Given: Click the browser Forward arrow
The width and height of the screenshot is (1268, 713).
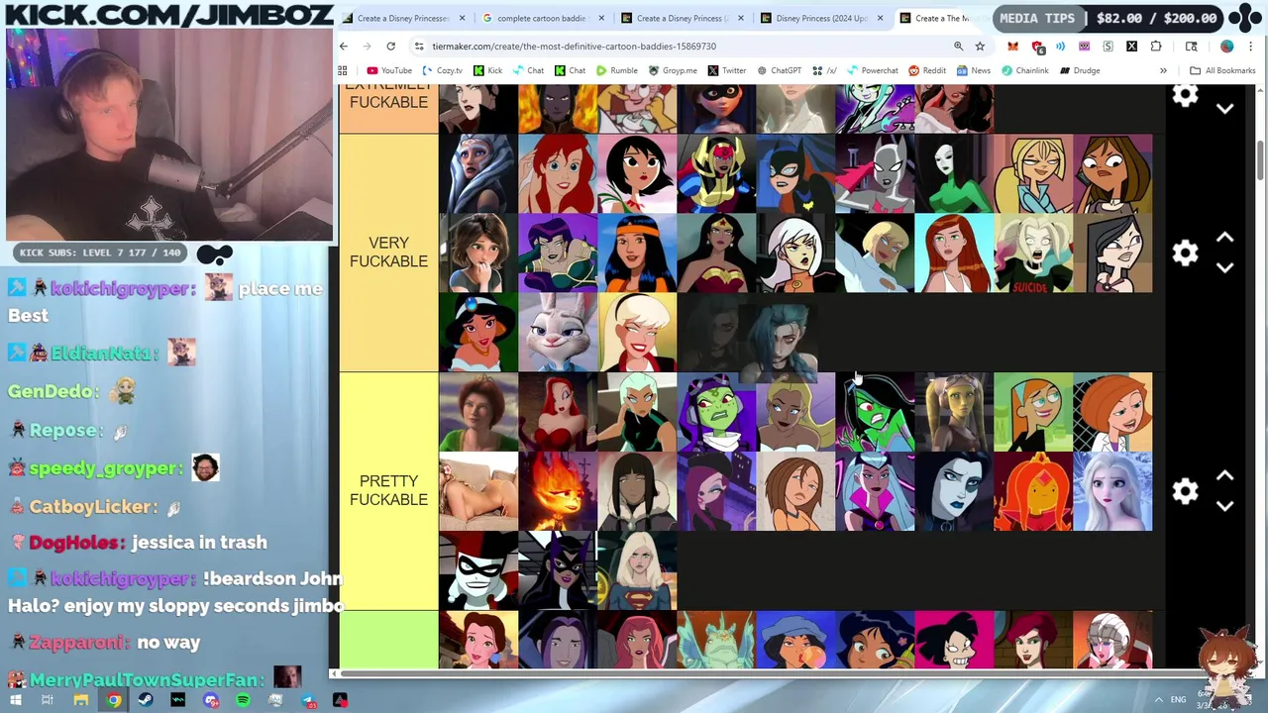Looking at the screenshot, I should click(x=368, y=47).
